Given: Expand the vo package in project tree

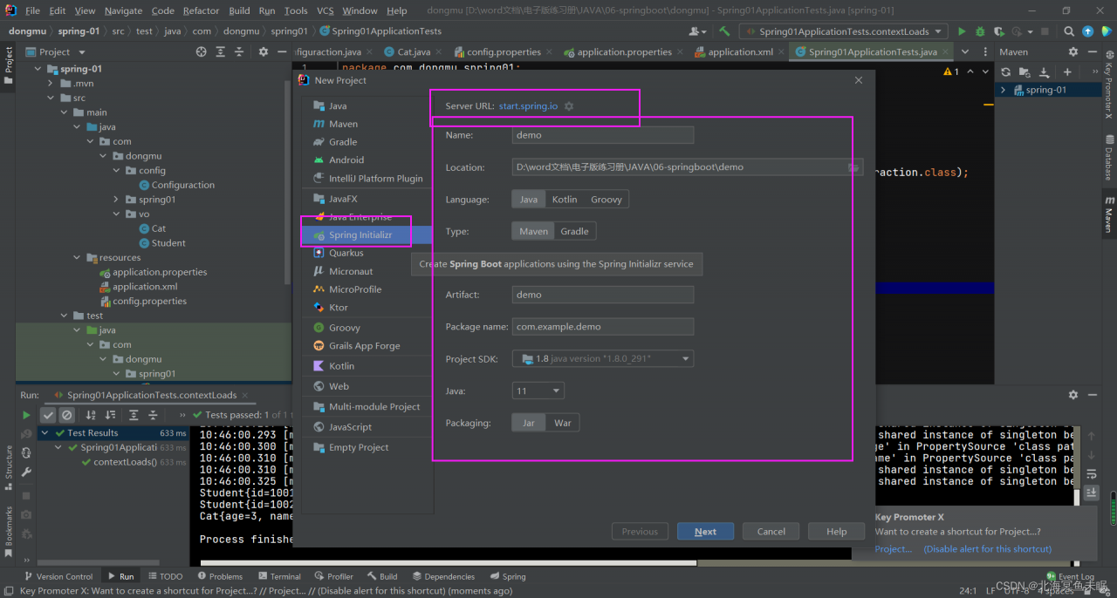Looking at the screenshot, I should (117, 214).
